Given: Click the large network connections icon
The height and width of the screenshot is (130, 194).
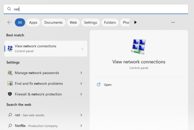Looking at the screenshot, I should [x=139, y=47].
